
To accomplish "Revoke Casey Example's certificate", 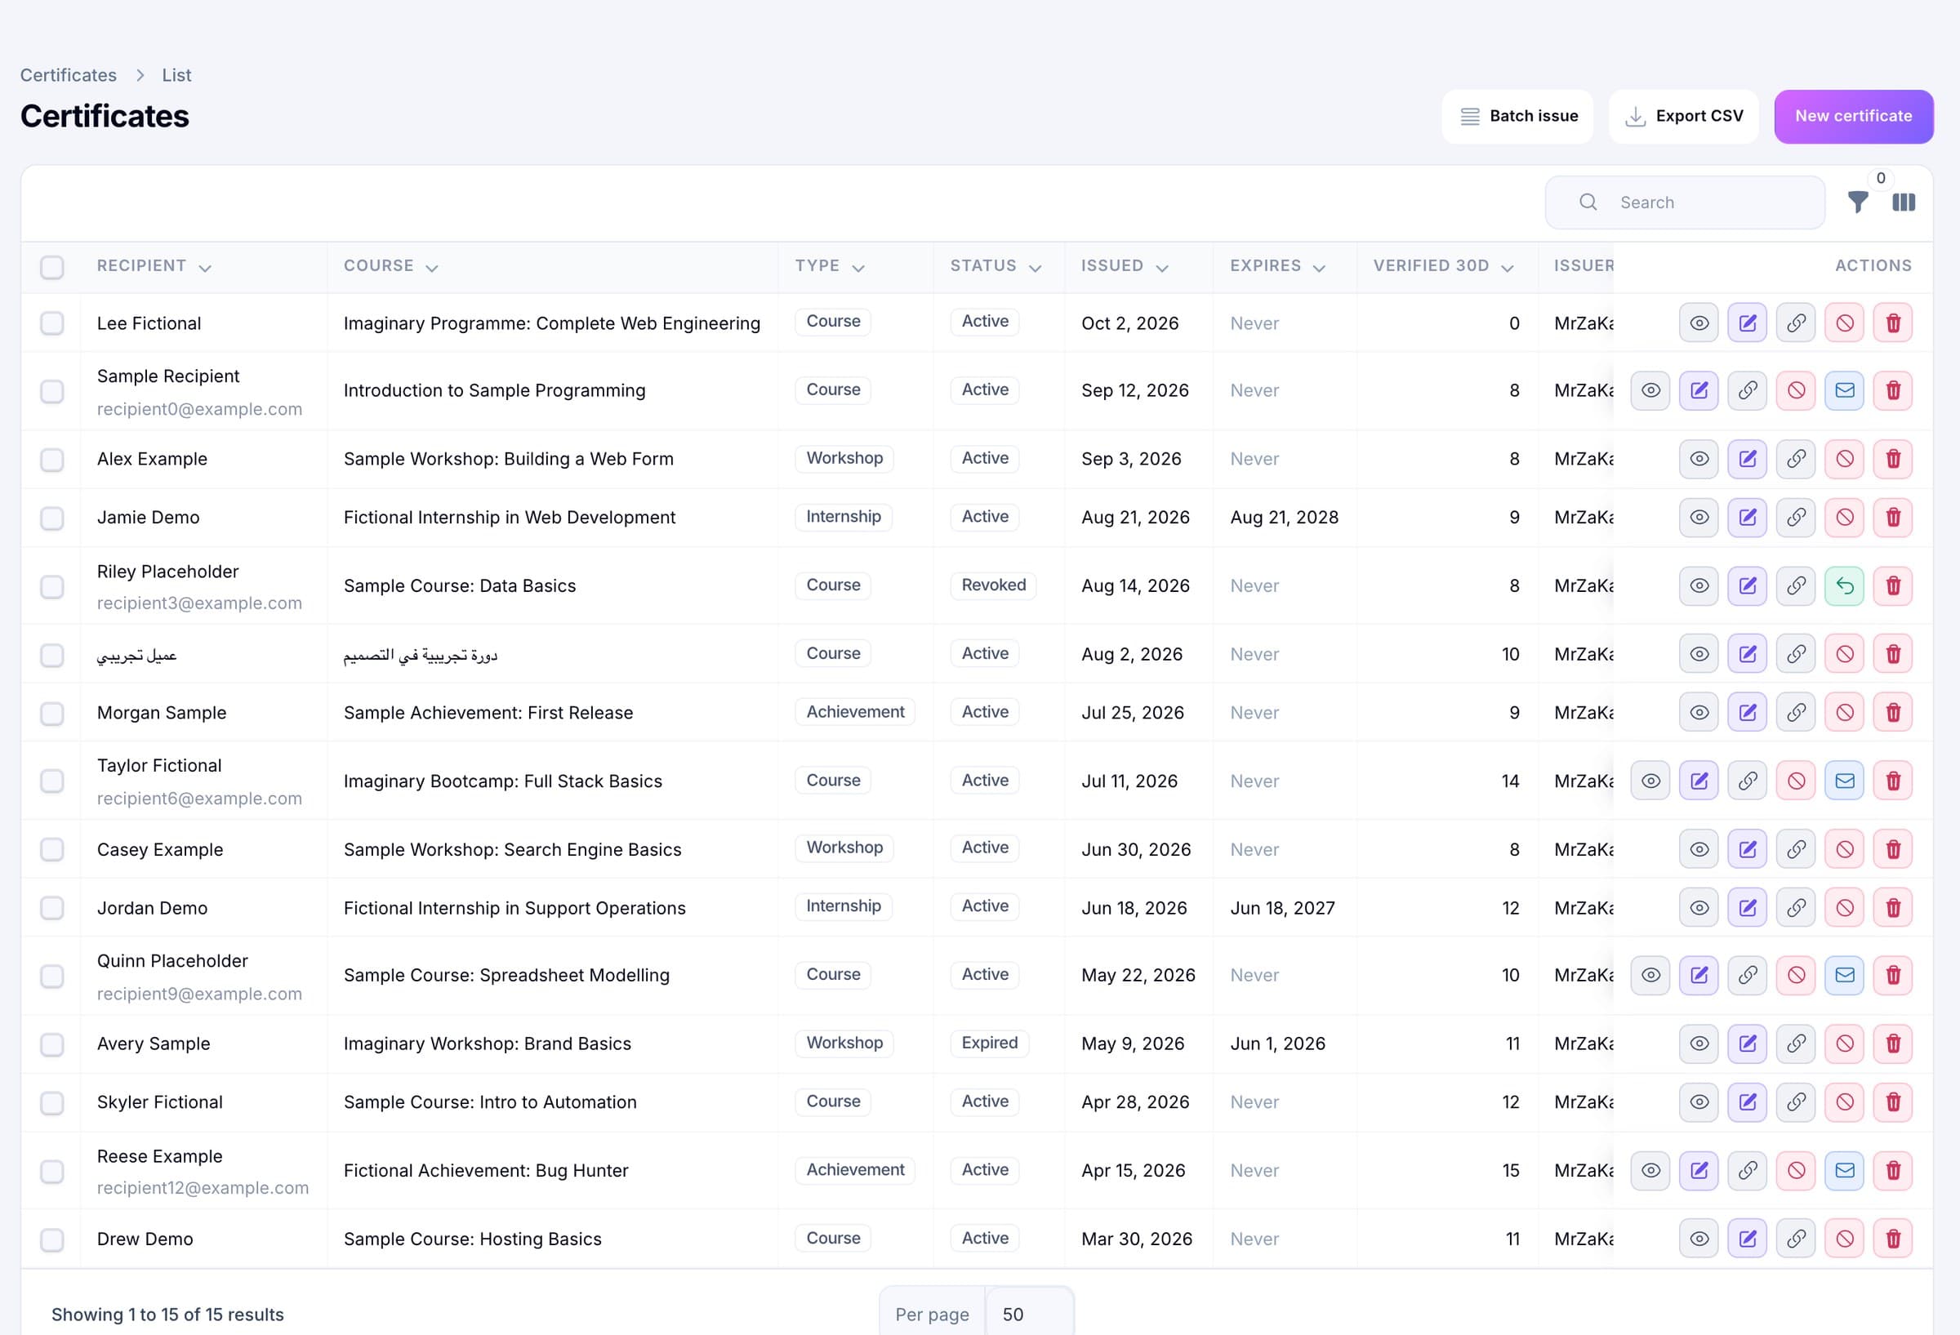I will click(x=1845, y=849).
